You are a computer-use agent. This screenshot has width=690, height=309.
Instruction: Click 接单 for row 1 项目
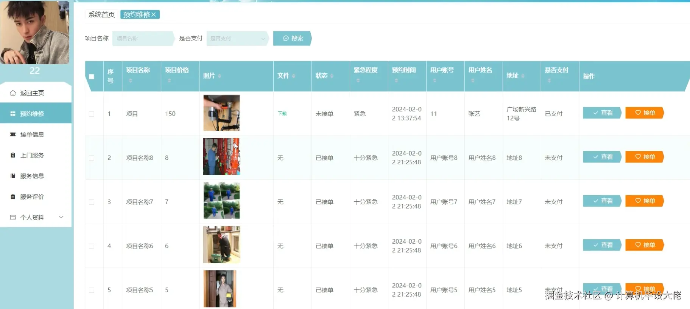tap(645, 113)
